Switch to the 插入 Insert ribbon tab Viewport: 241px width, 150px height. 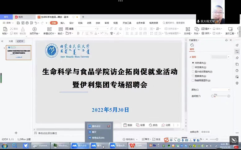tap(63, 23)
